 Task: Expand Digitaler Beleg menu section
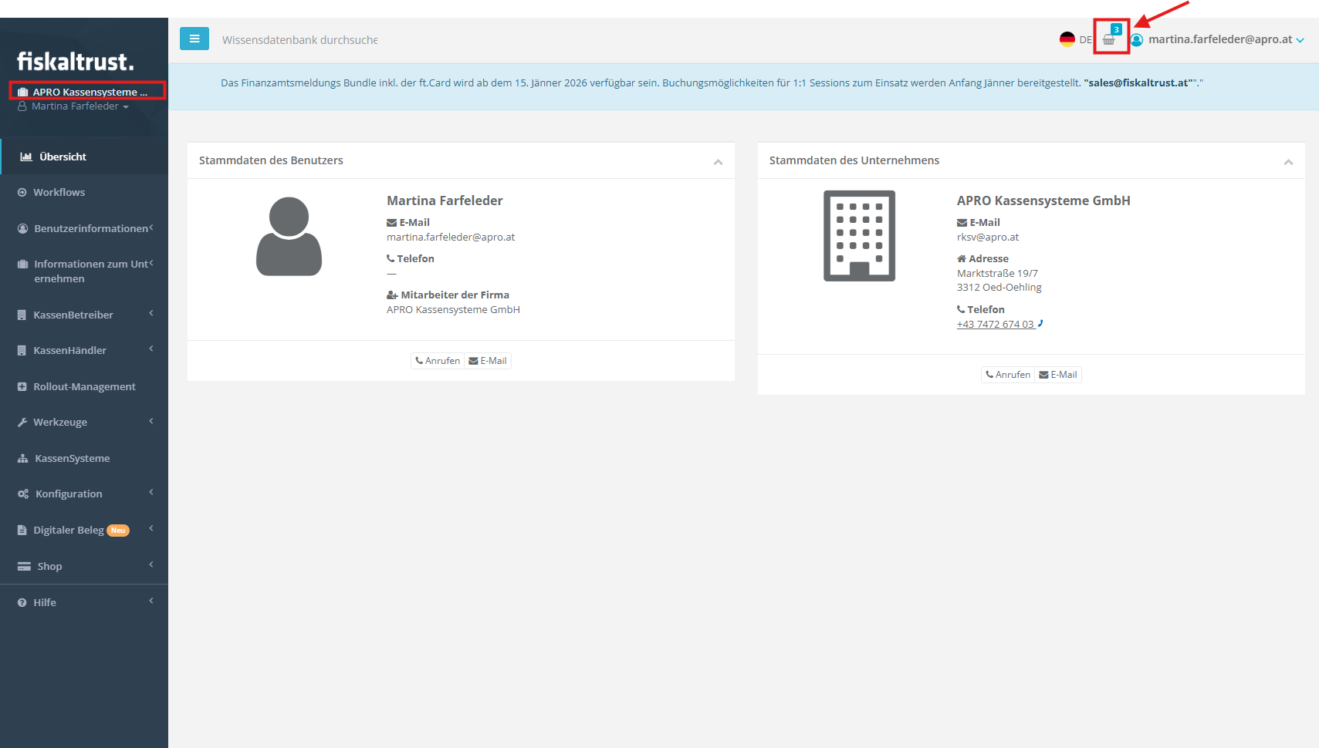point(69,530)
